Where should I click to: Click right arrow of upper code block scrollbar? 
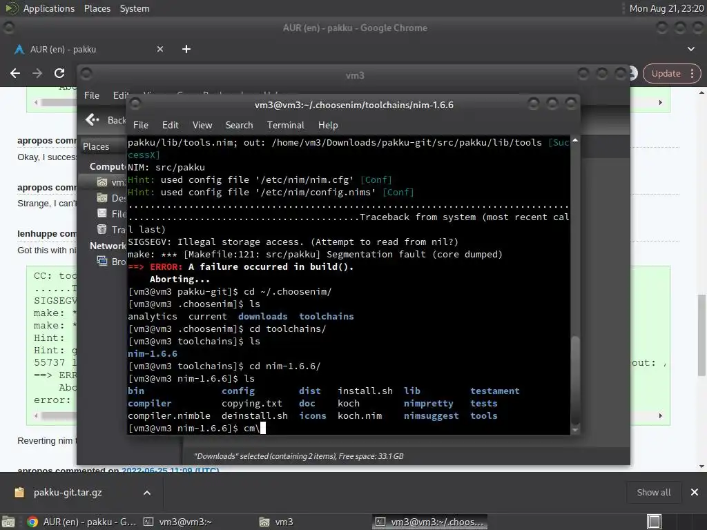click(661, 102)
